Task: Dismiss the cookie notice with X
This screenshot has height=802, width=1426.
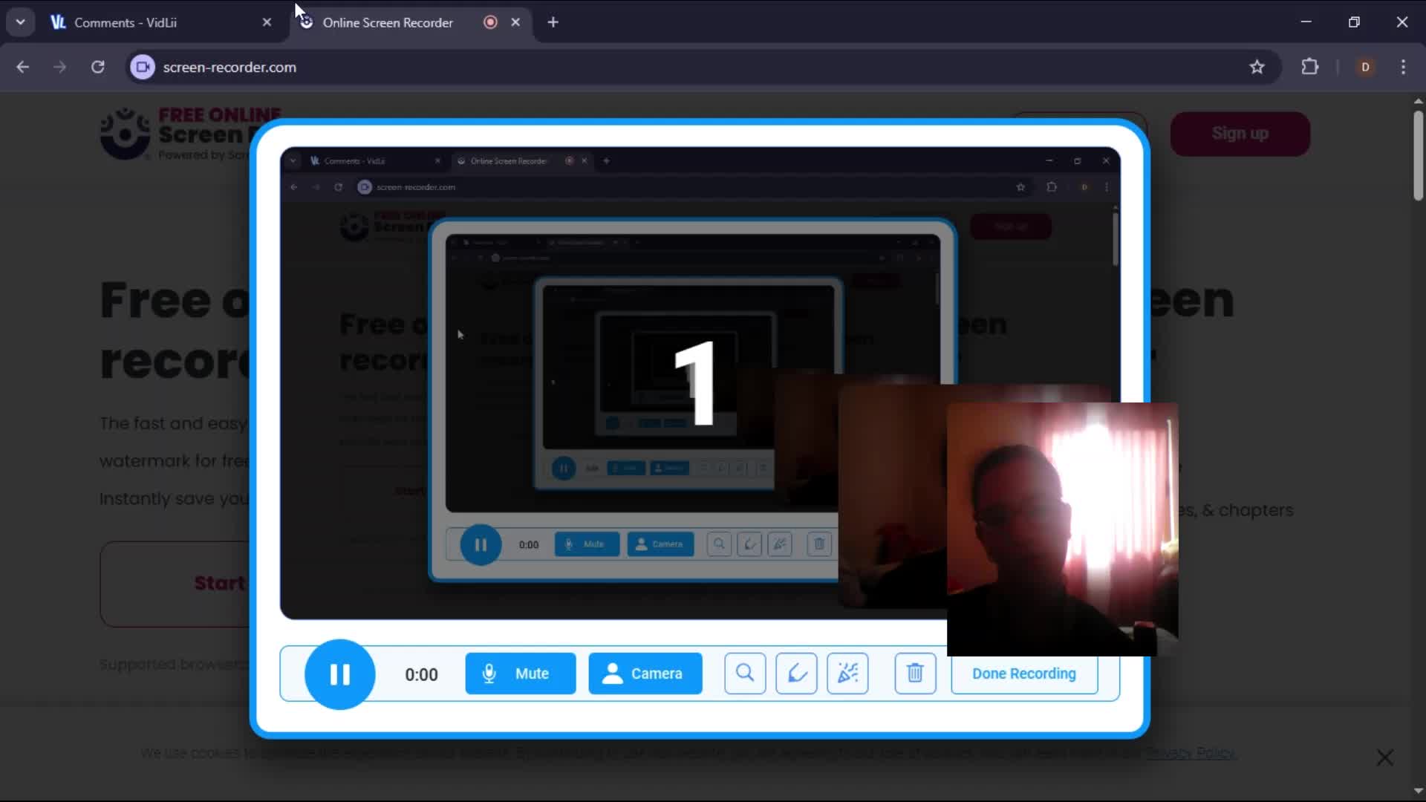Action: tap(1384, 757)
